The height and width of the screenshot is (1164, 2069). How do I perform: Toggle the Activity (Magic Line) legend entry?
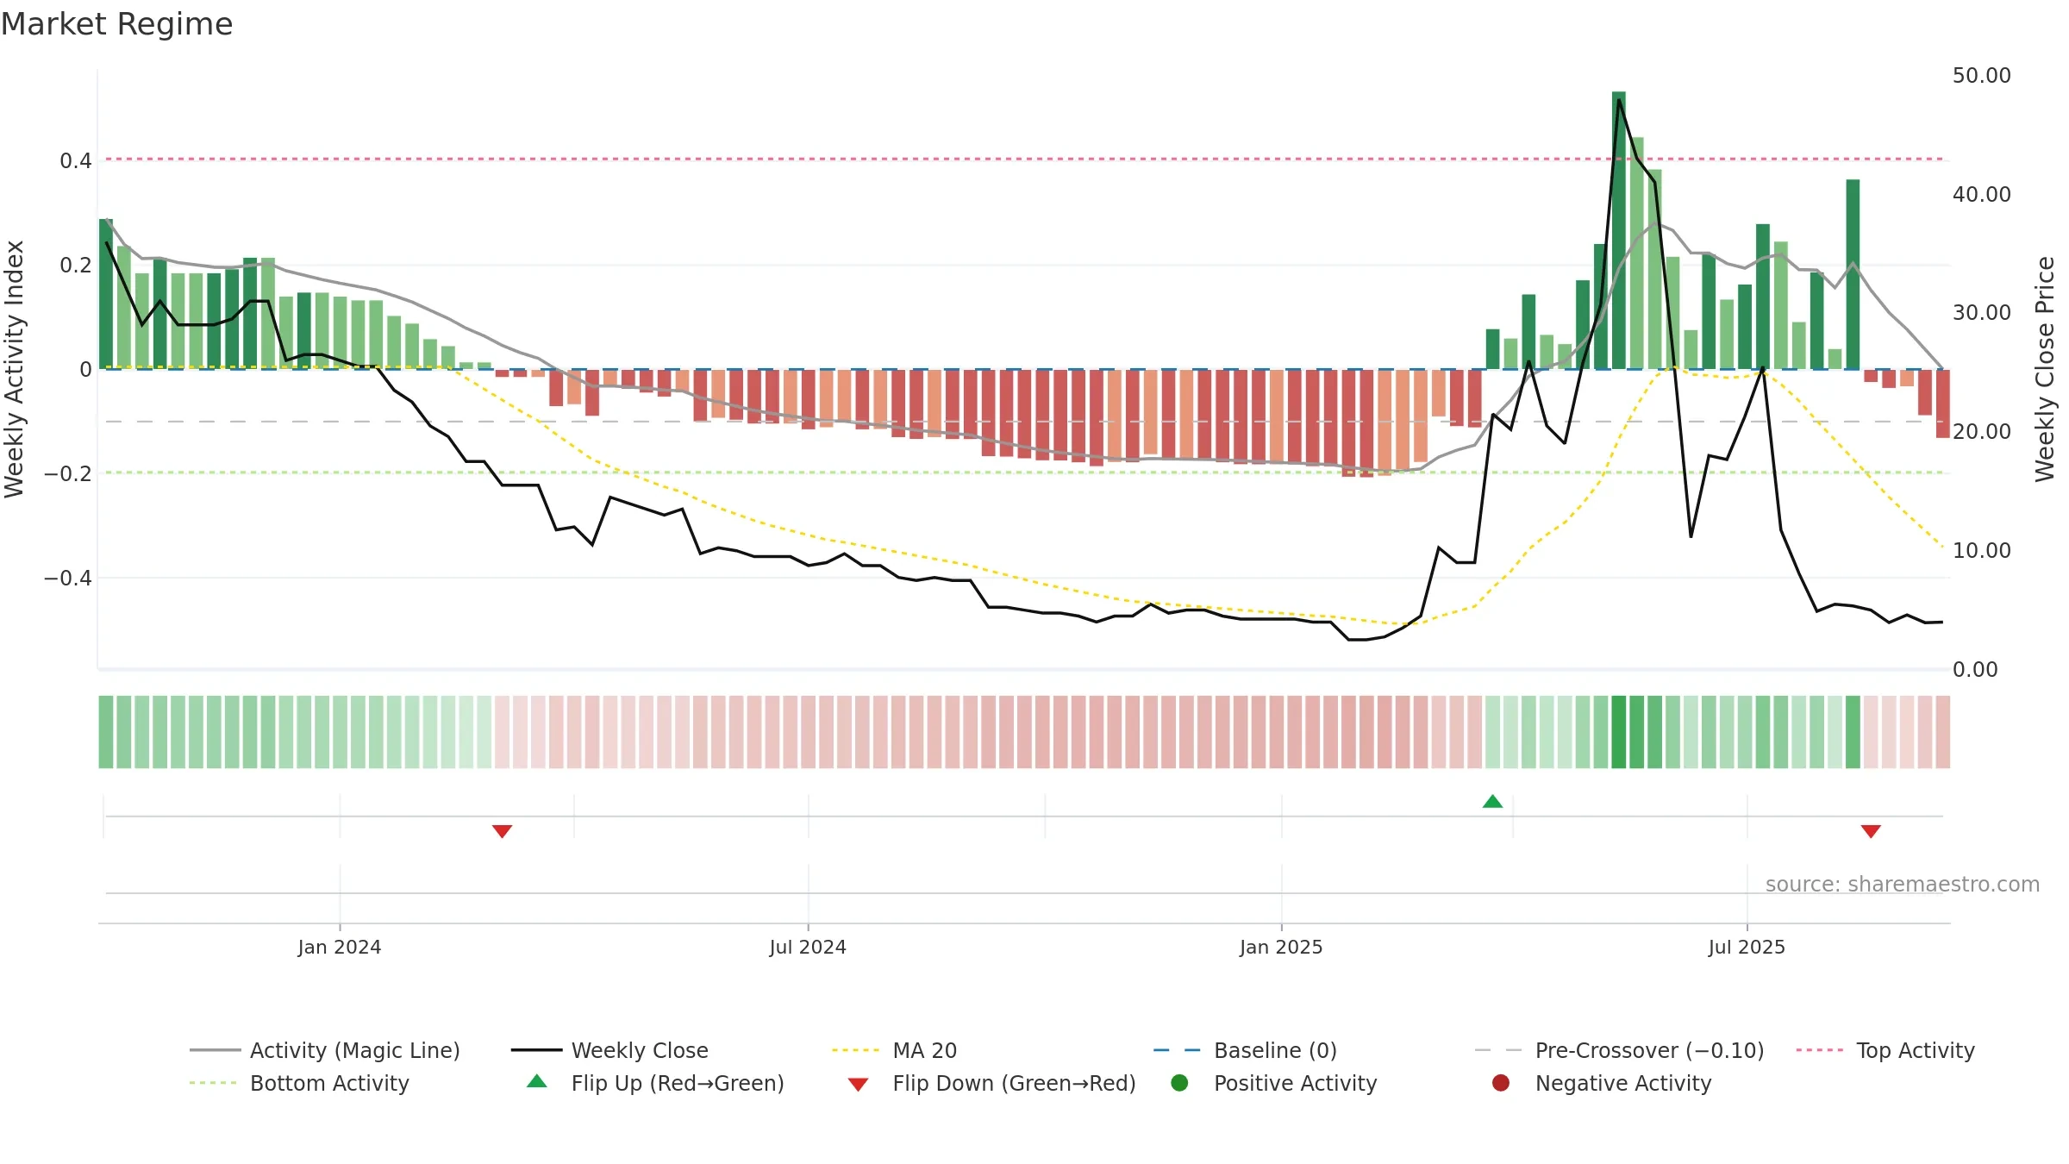tap(325, 1050)
